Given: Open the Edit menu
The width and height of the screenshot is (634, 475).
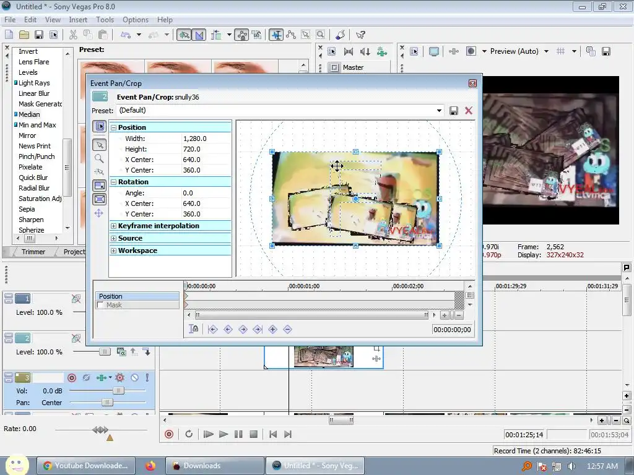Looking at the screenshot, I should 30,19.
